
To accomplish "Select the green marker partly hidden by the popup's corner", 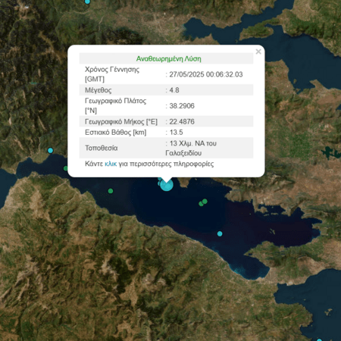I will [x=66, y=168].
